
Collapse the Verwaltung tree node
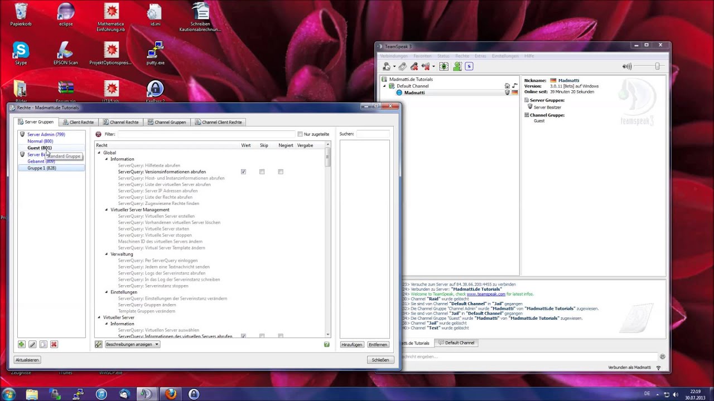click(x=107, y=254)
